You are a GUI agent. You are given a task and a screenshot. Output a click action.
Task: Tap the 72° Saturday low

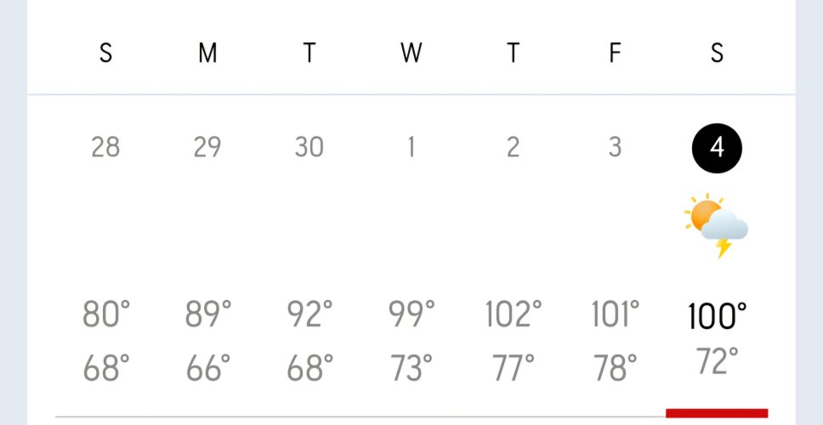pyautogui.click(x=717, y=361)
